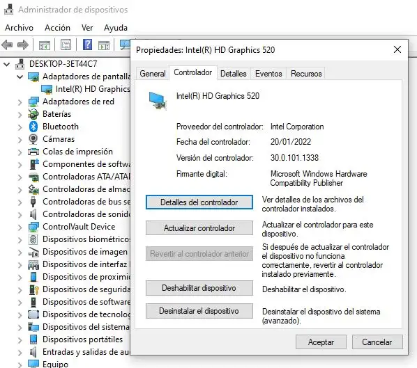Select Dispositivos de software tree entry
This screenshot has width=417, height=368.
86,302
